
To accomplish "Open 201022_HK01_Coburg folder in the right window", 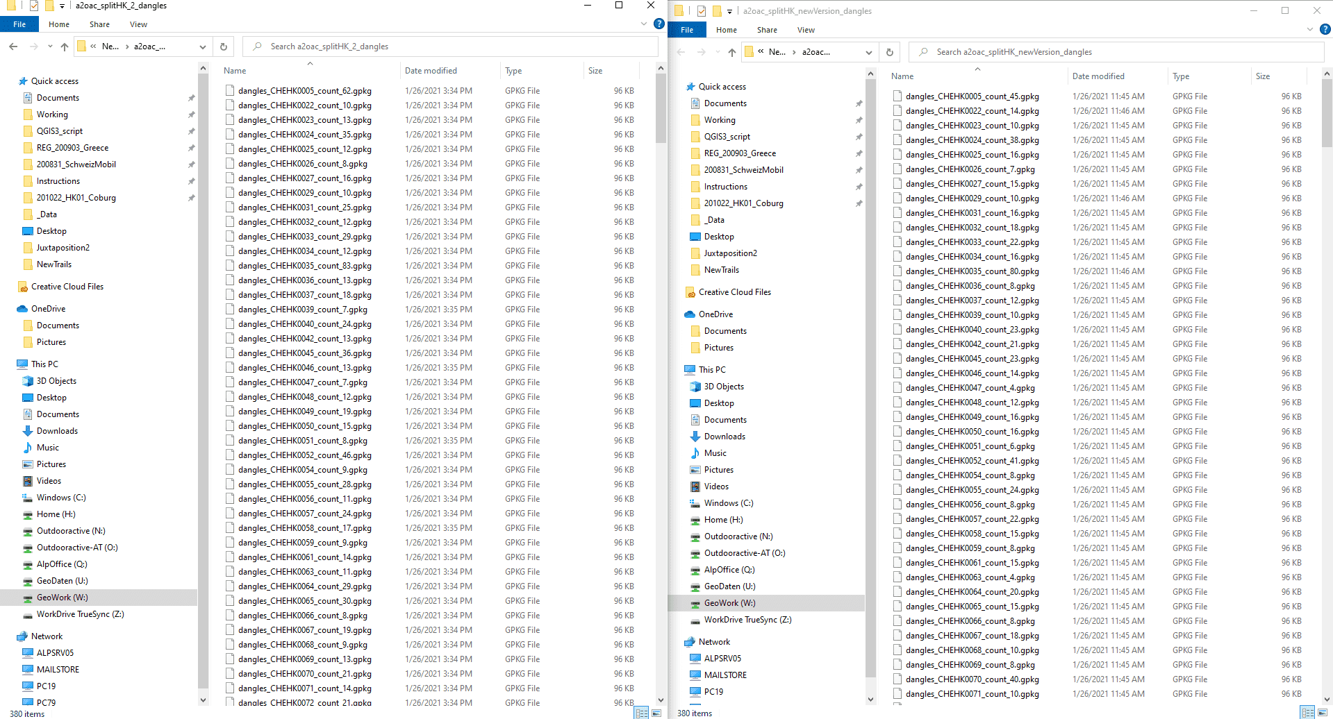I will pyautogui.click(x=743, y=203).
